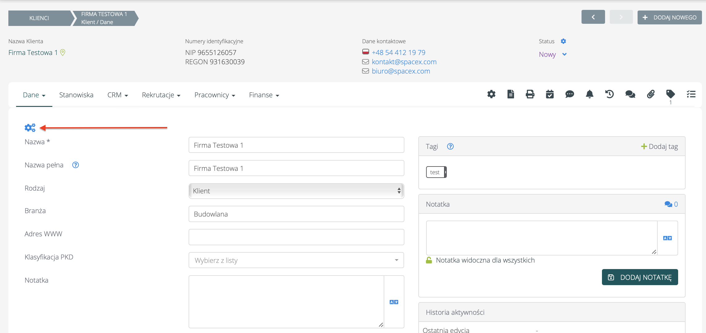Toggle the green note visibility lock
Image resolution: width=706 pixels, height=333 pixels.
coord(429,260)
